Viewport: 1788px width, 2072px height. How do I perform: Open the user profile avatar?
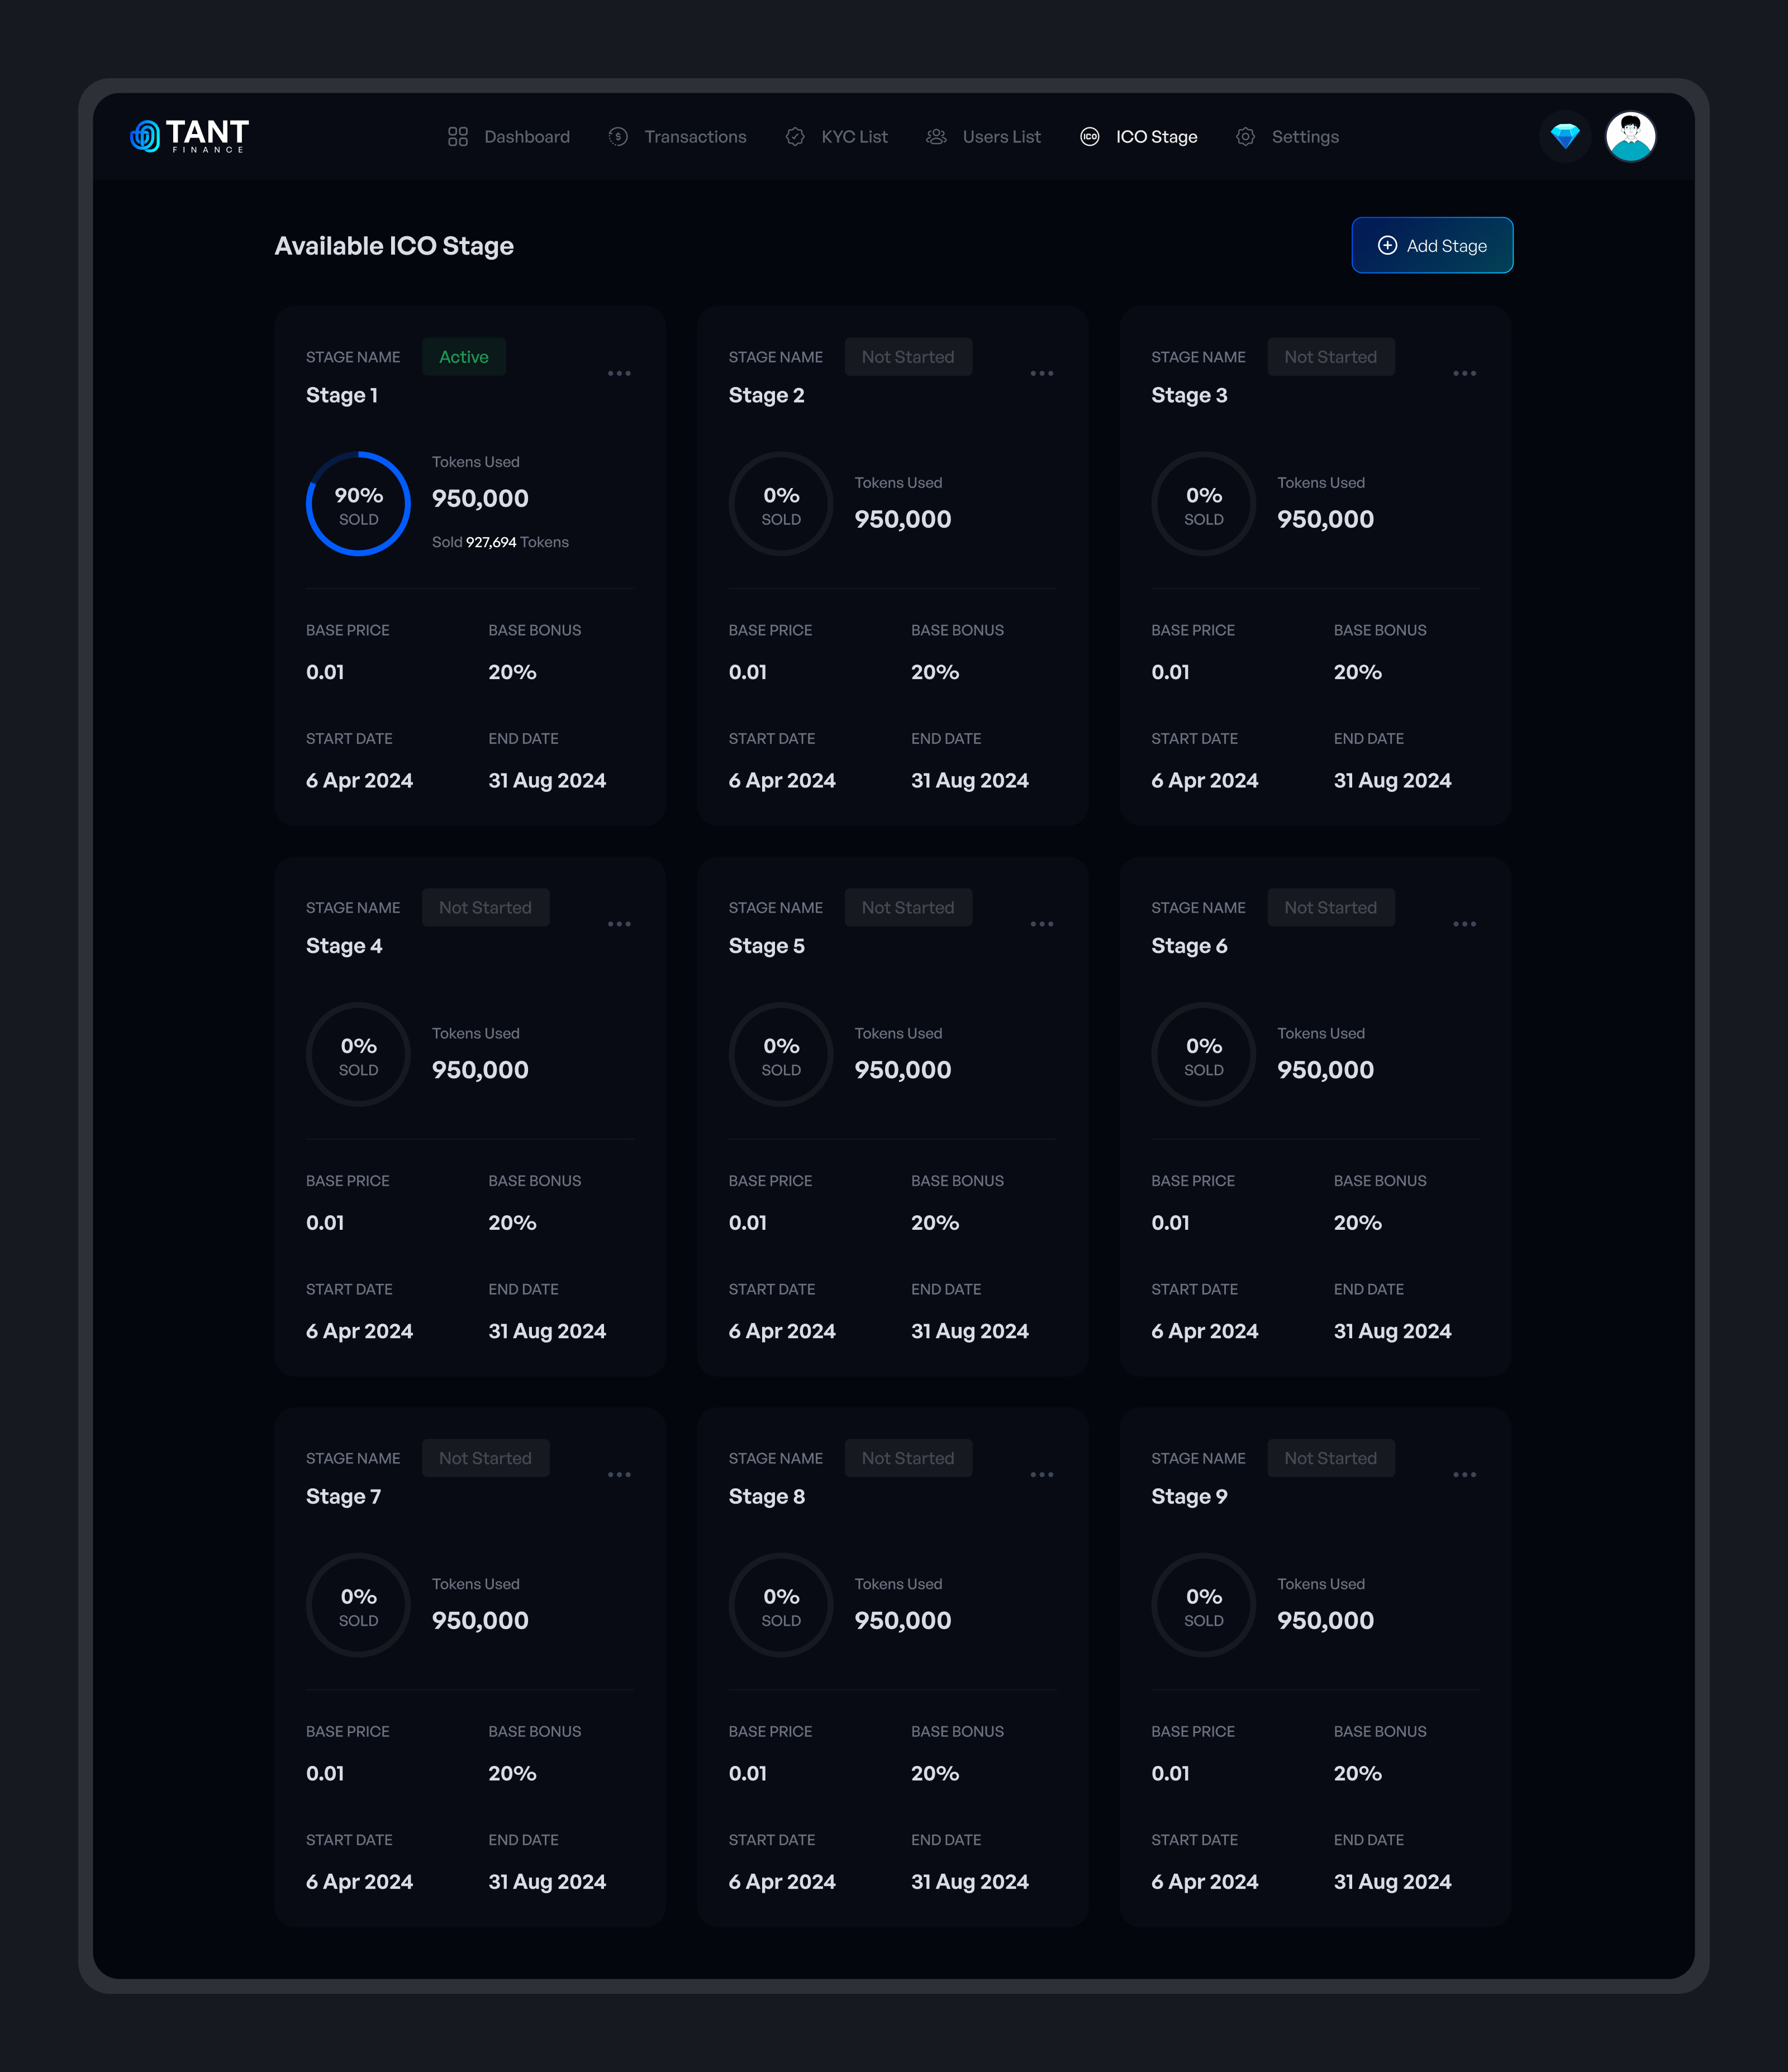click(1630, 136)
